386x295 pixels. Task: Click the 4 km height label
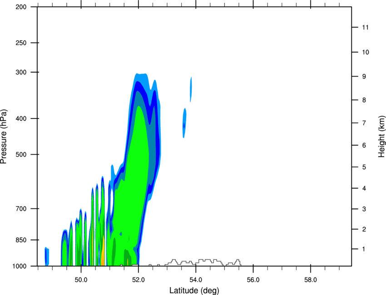tap(364, 188)
